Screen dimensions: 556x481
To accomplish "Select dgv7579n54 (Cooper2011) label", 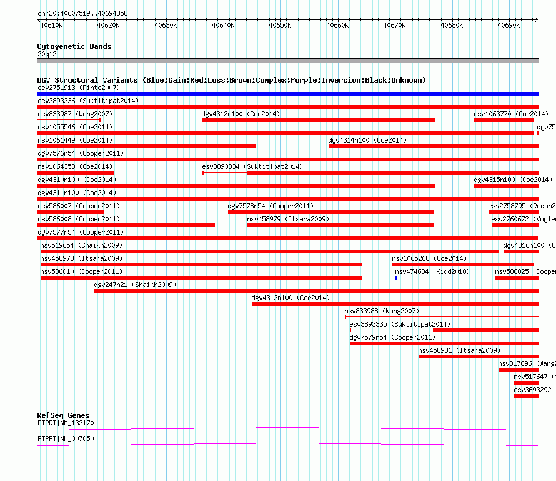I will tap(392, 337).
